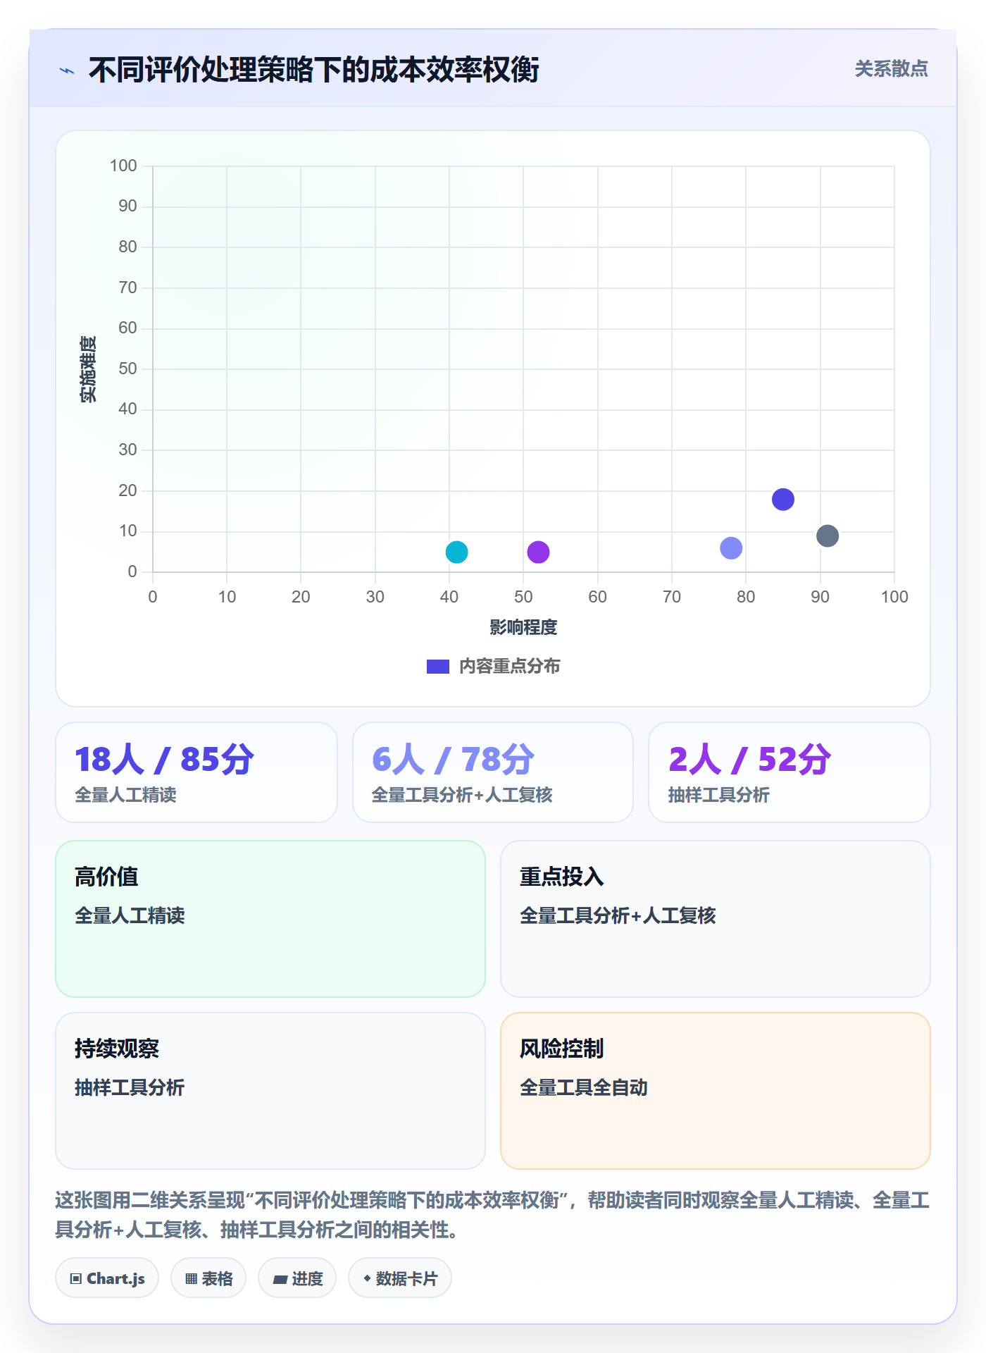Click the x-axis tick label 50
Image resolution: width=986 pixels, height=1353 pixels.
(x=523, y=597)
